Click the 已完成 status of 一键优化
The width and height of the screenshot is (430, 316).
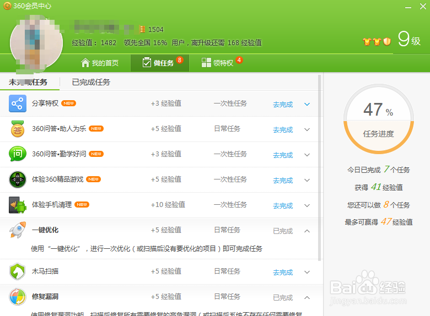pos(283,231)
